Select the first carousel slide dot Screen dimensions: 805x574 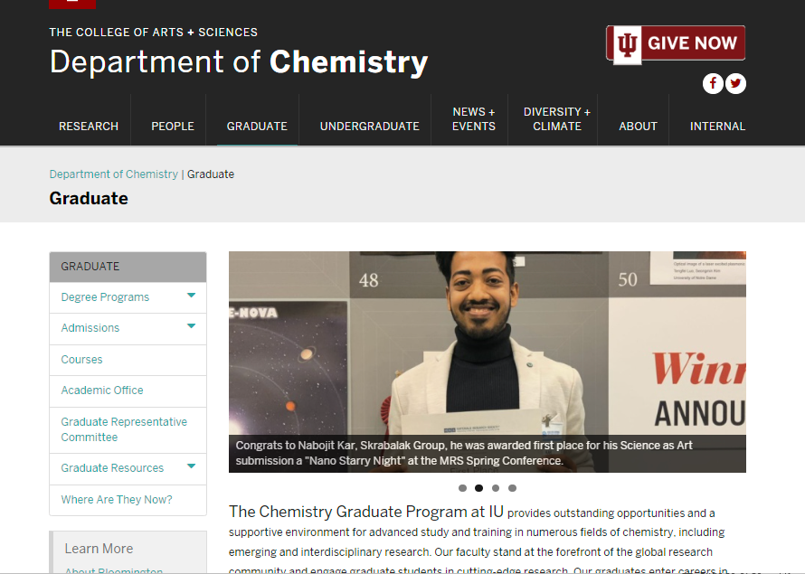point(462,488)
